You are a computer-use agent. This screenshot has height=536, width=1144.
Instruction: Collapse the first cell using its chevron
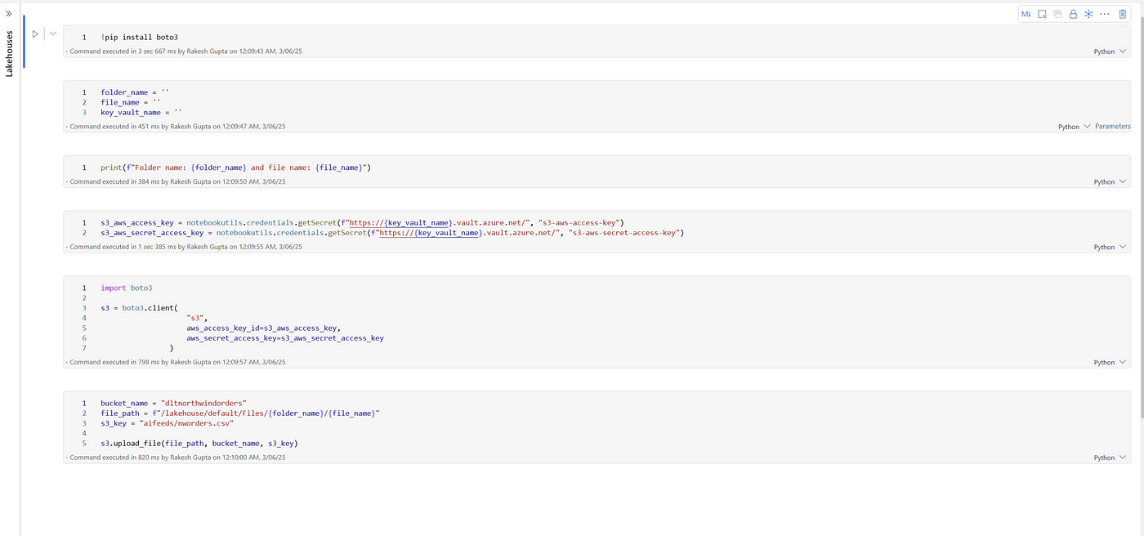52,33
